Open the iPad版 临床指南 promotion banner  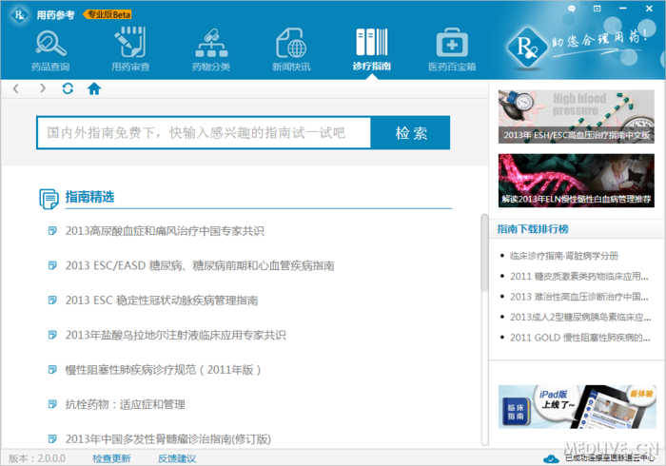click(577, 407)
